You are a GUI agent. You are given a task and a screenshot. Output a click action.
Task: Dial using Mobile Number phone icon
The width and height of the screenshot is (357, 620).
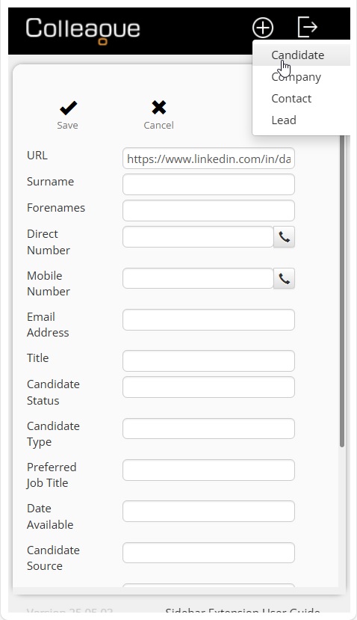click(285, 278)
